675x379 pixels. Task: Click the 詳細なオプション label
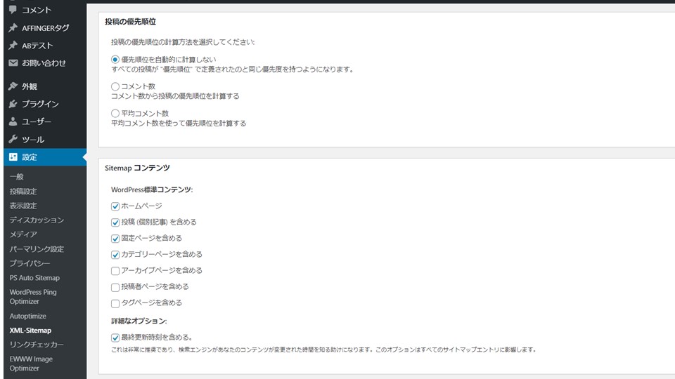[x=139, y=321]
